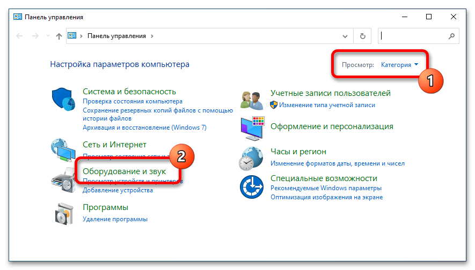
Task: Open Оборудование и звук category
Action: click(x=124, y=171)
